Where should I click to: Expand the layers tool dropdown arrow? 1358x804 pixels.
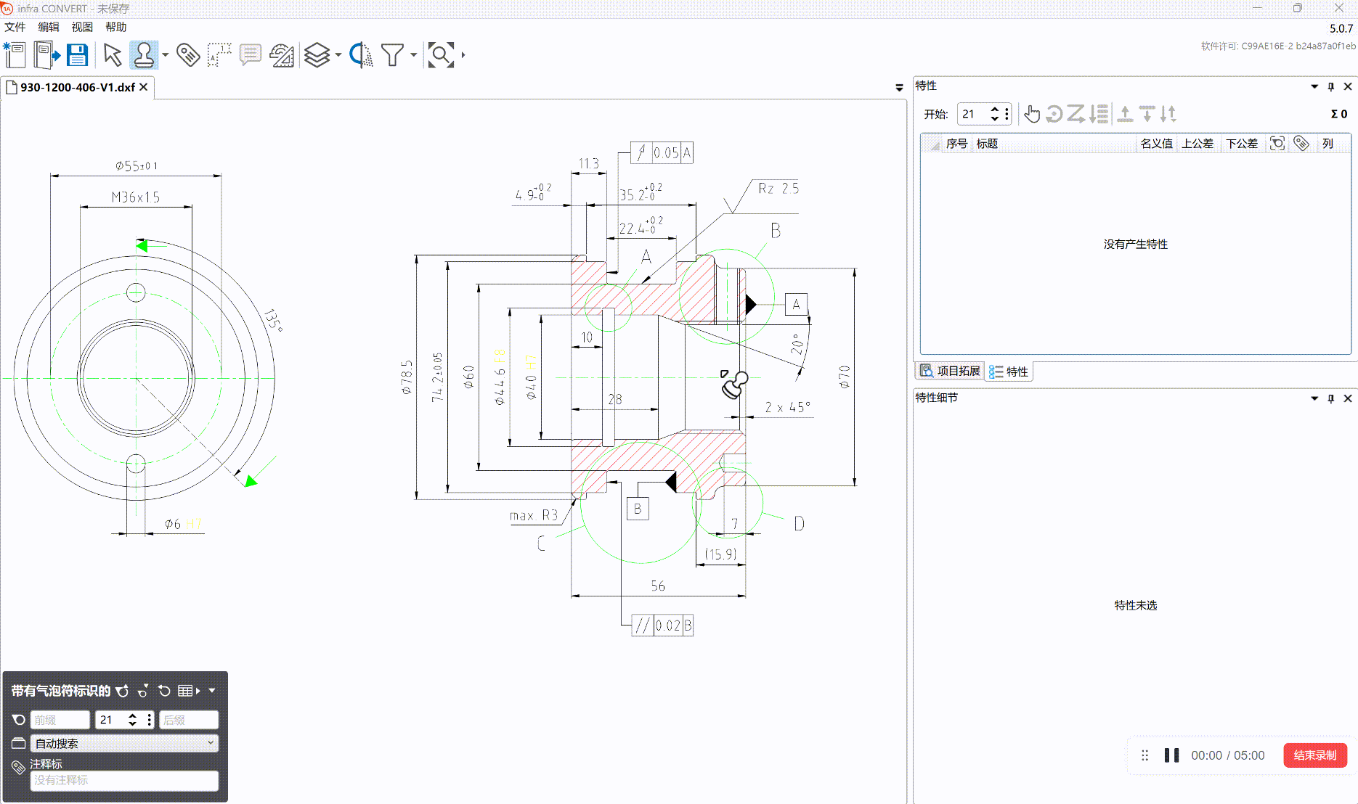pyautogui.click(x=338, y=55)
